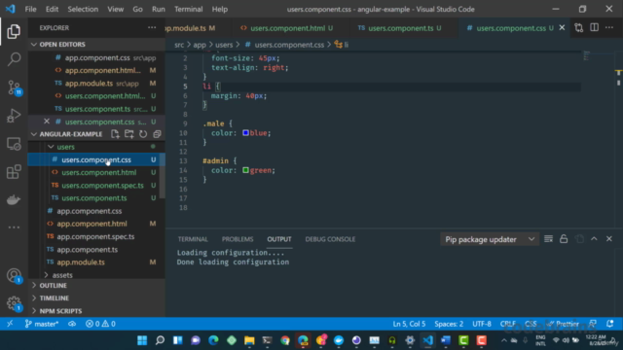
Task: Open the File menu
Action: tap(30, 9)
